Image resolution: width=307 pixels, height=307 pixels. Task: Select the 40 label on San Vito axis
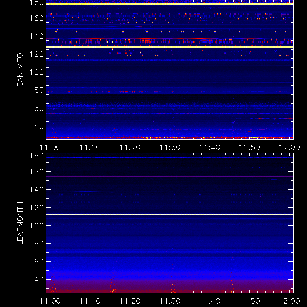click(x=39, y=126)
